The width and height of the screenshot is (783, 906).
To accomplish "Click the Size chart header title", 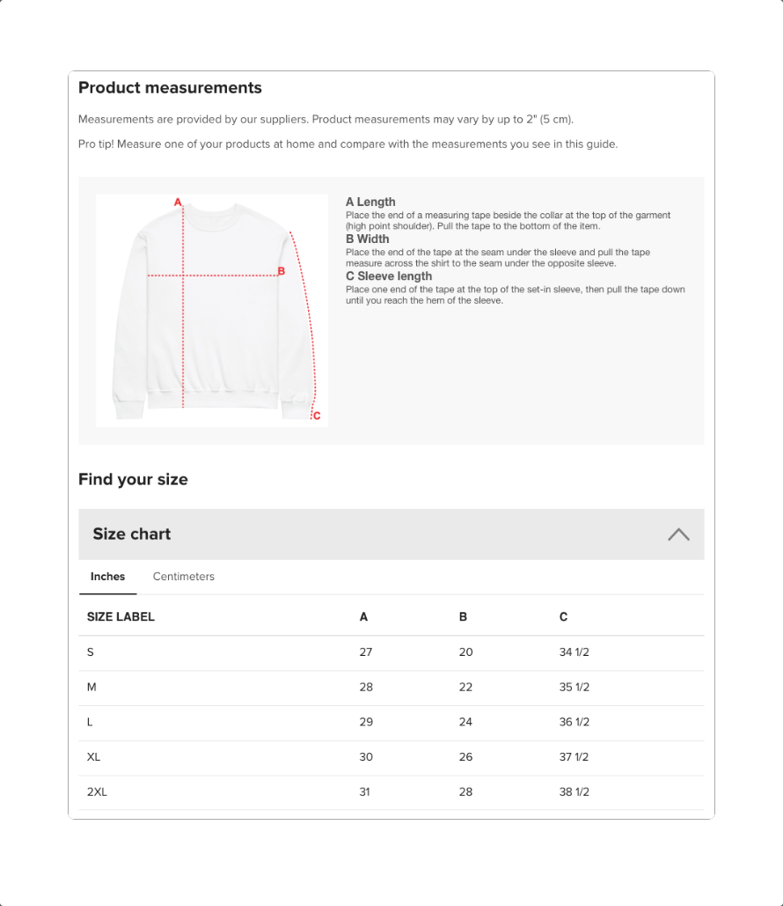I will 132,534.
